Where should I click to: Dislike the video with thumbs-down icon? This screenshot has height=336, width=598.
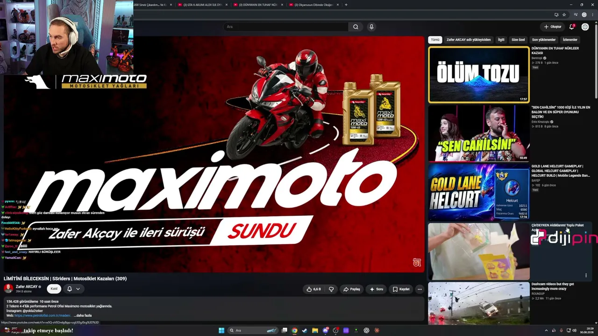tap(331, 289)
